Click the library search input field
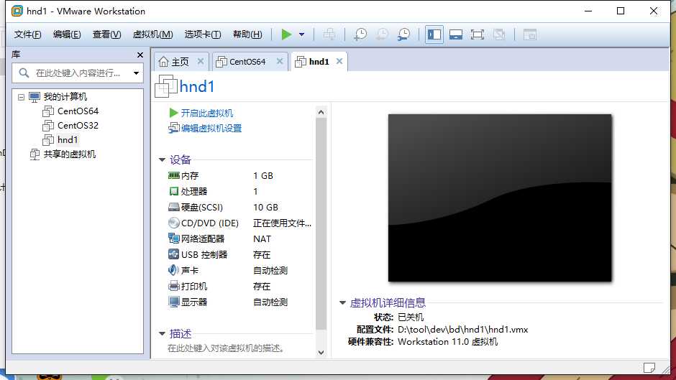 (78, 73)
